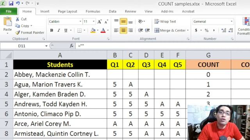Click the Undo arrow icon
The width and height of the screenshot is (250, 140).
tap(18, 3)
